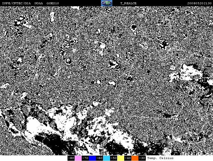213x161 pixels.
Task: Select the light blue legend swatch
Action: click(106, 158)
